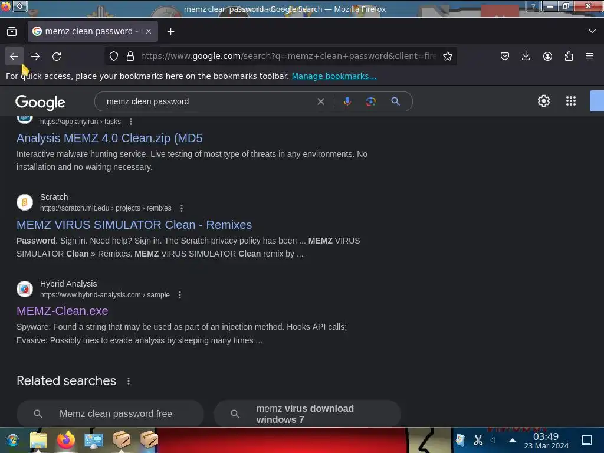604x453 pixels.
Task: Open Firefox hamburger application menu
Action: pos(590,56)
